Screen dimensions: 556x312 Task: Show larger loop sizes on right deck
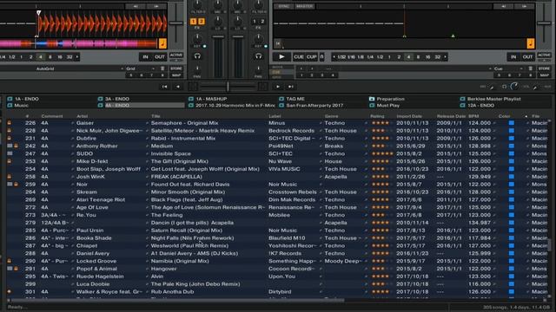click(446, 57)
